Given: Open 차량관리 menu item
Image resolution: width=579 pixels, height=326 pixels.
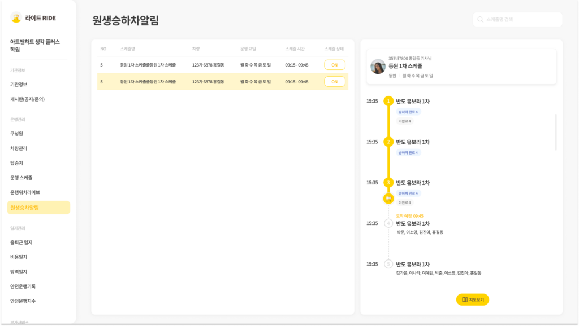Looking at the screenshot, I should coord(19,148).
